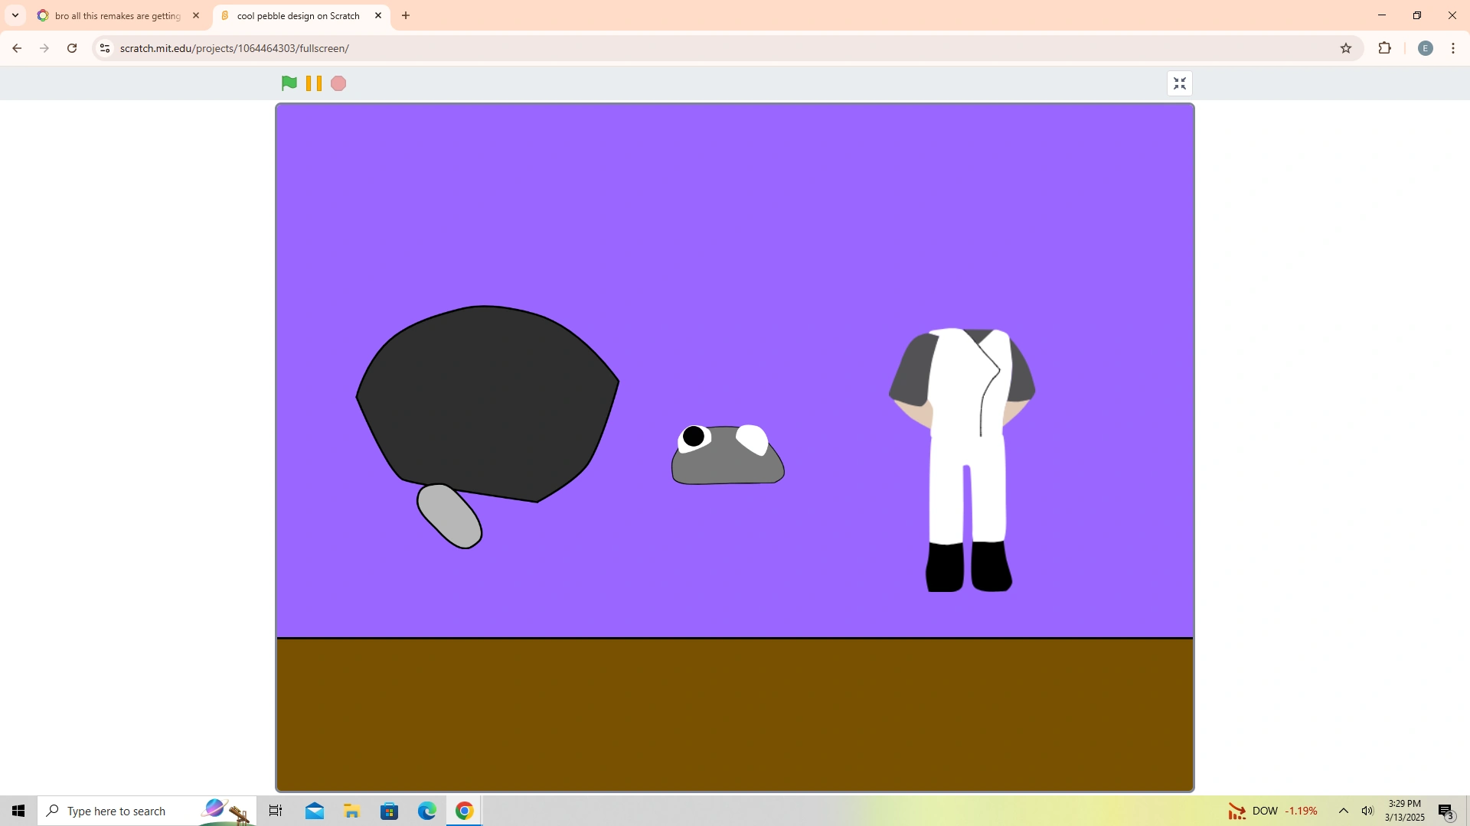Mute system volume from the tray
The image size is (1470, 826).
[1368, 811]
